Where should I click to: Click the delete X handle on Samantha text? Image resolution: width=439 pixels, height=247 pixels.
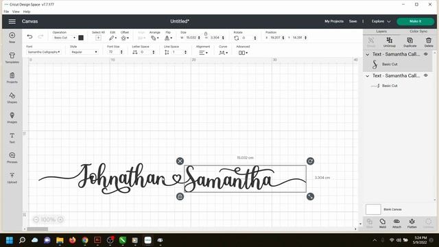[x=180, y=161]
